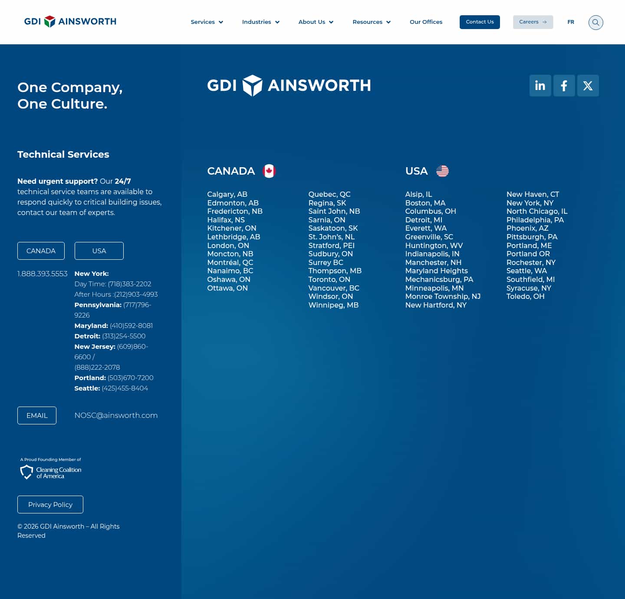625x599 pixels.
Task: Open the Saskatoon, SK office link
Action: pos(333,228)
